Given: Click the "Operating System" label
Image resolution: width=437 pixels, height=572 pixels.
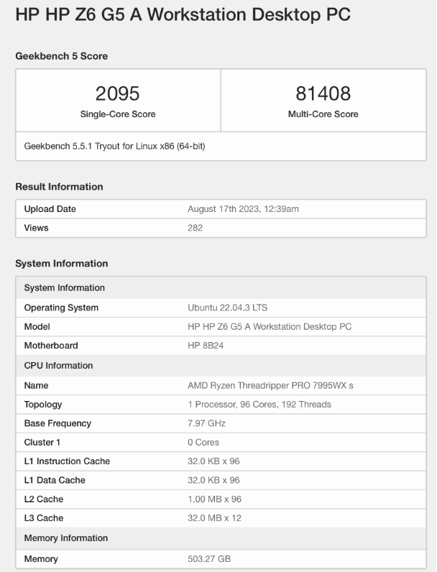Looking at the screenshot, I should 61,308.
